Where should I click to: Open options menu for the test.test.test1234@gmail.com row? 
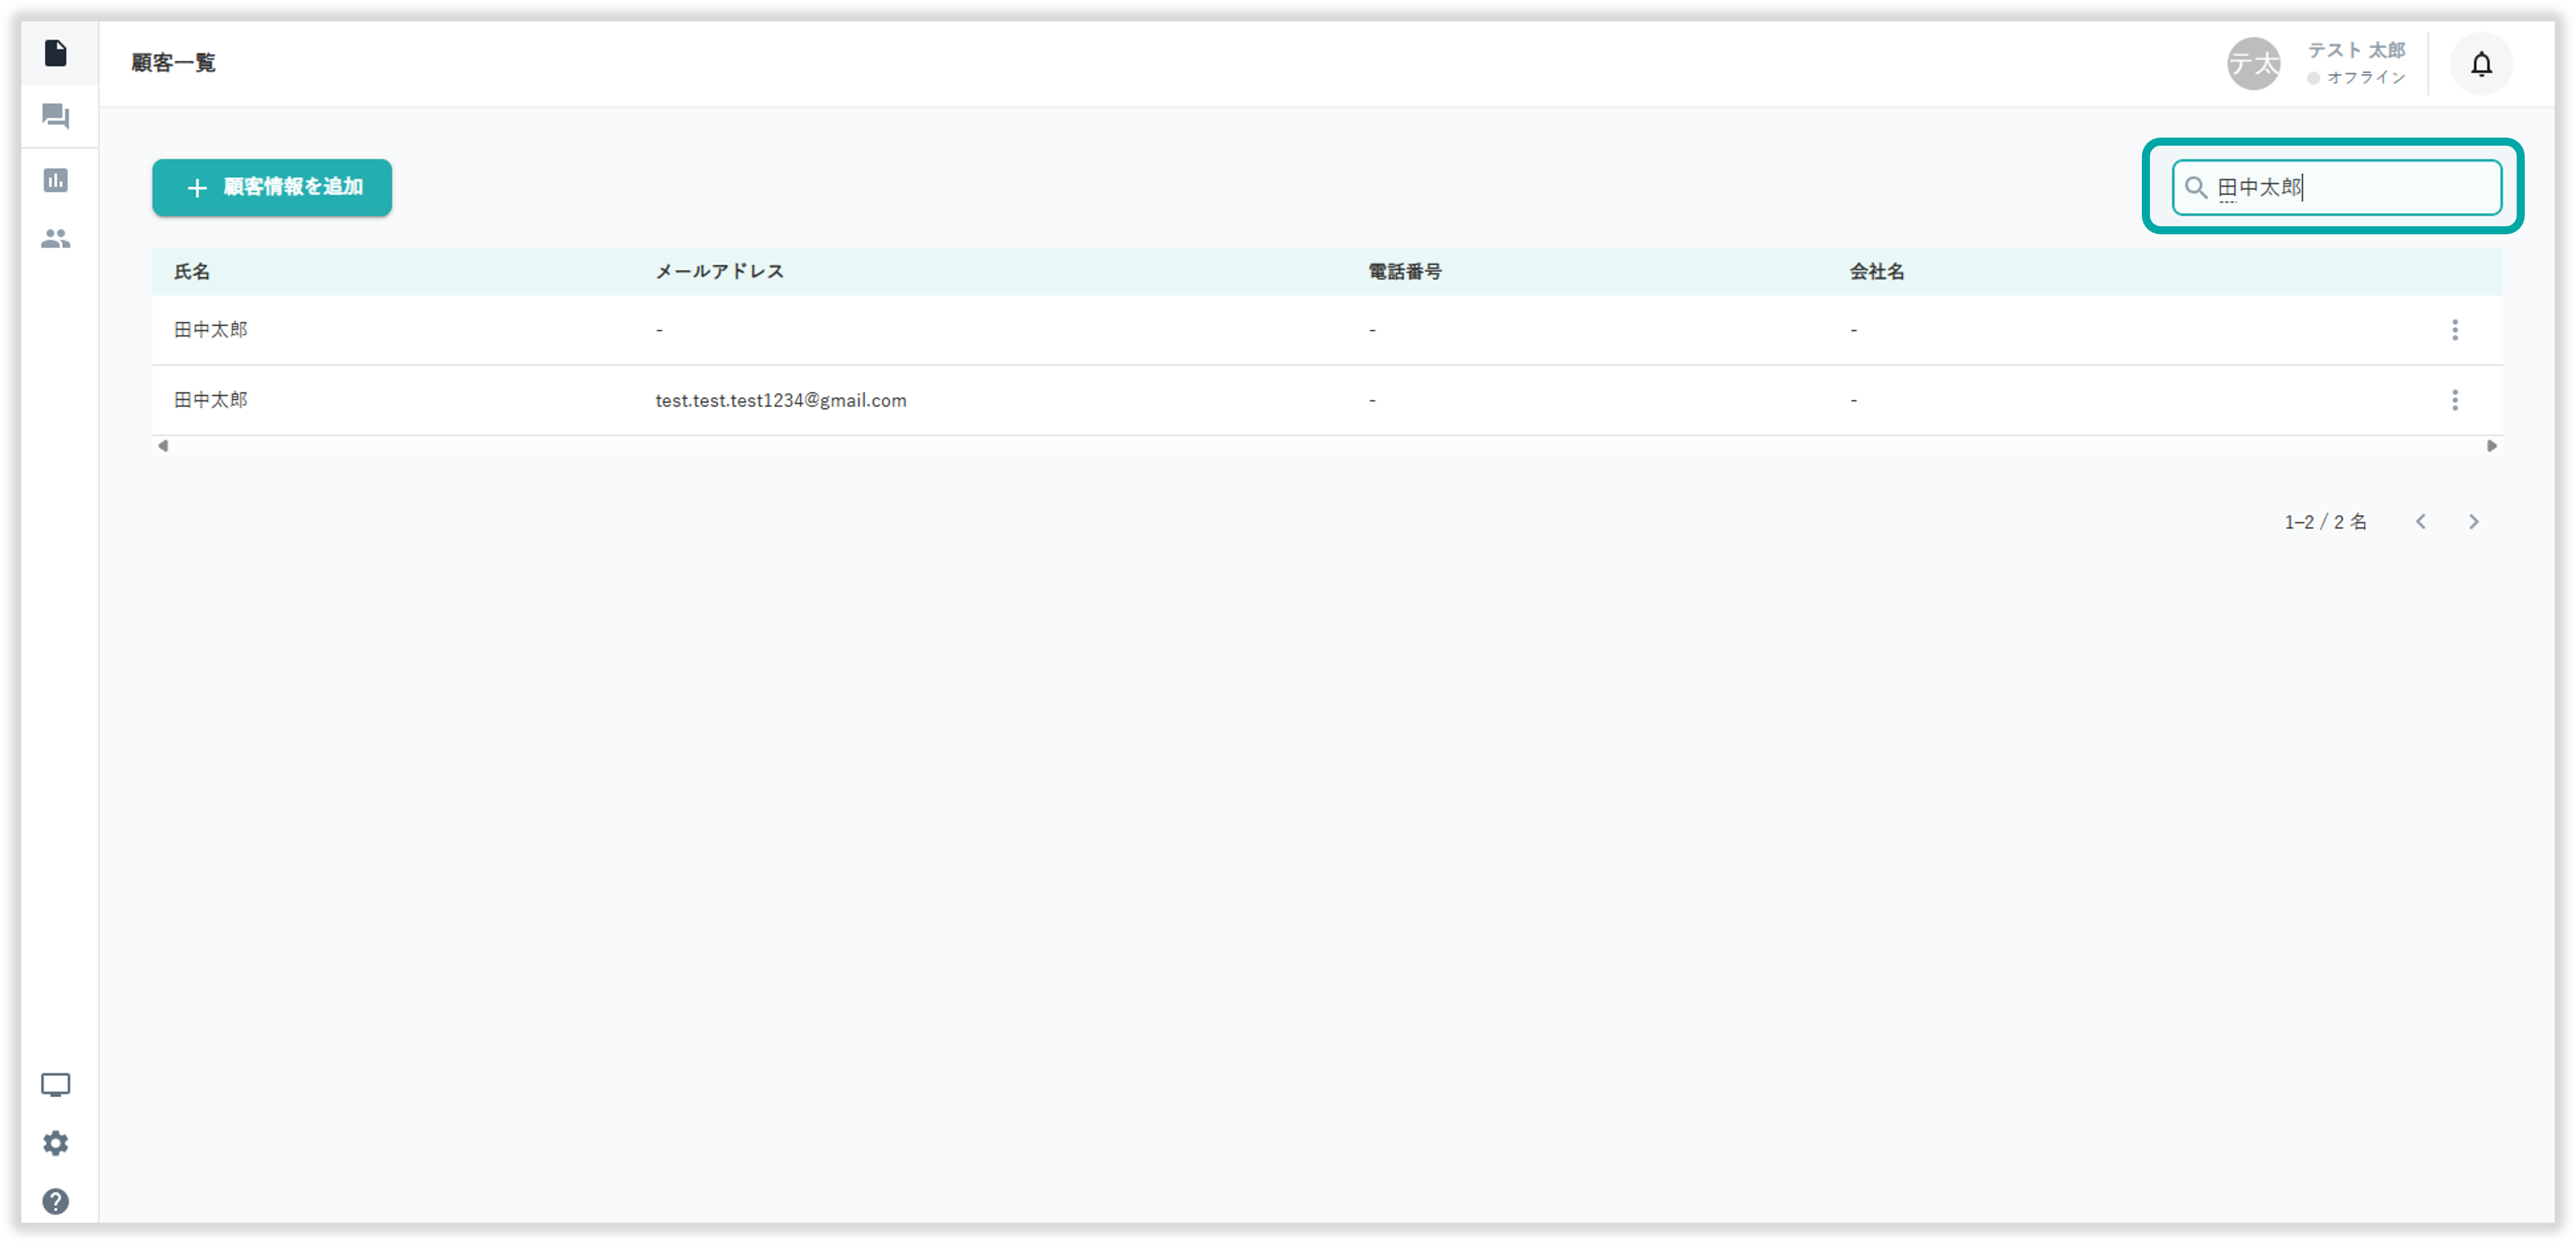[2454, 400]
